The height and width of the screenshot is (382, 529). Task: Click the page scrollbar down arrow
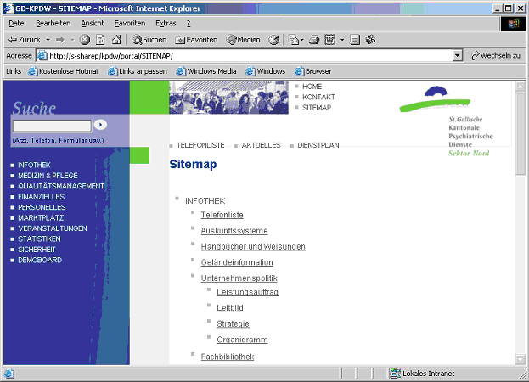pyautogui.click(x=521, y=359)
